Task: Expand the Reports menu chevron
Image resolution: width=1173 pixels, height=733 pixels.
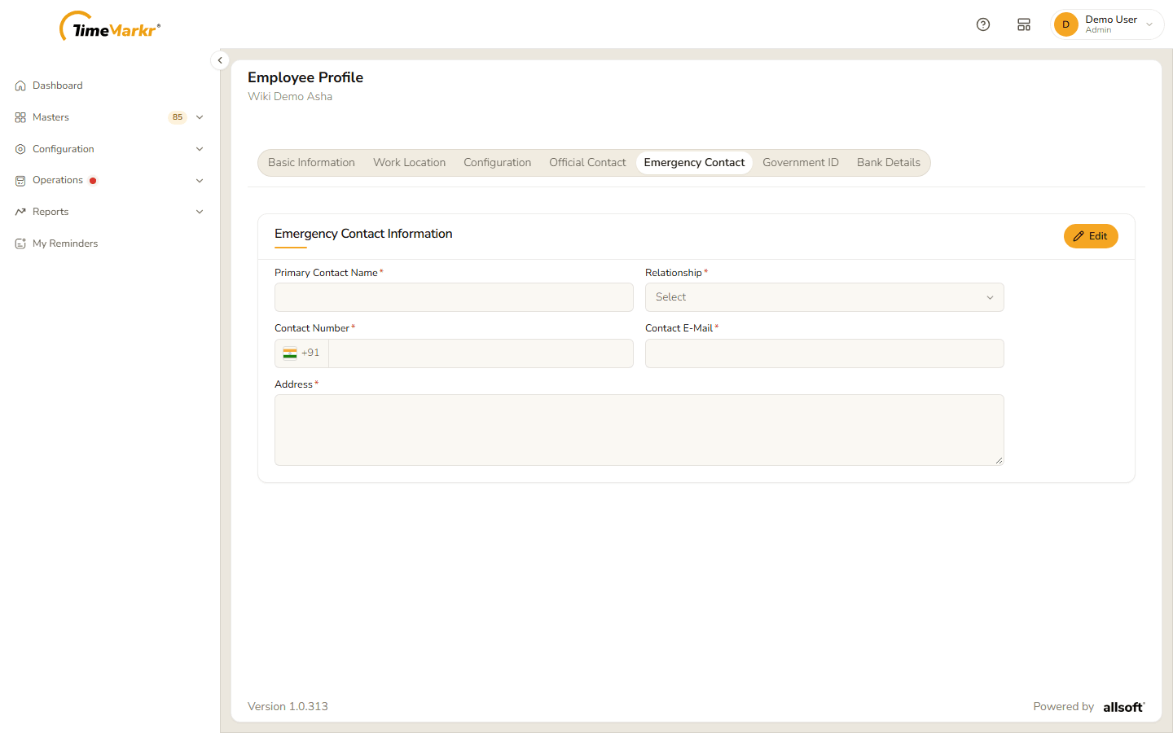Action: pyautogui.click(x=200, y=212)
